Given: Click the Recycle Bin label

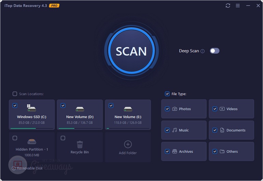Looking at the screenshot, I should click(x=80, y=152).
